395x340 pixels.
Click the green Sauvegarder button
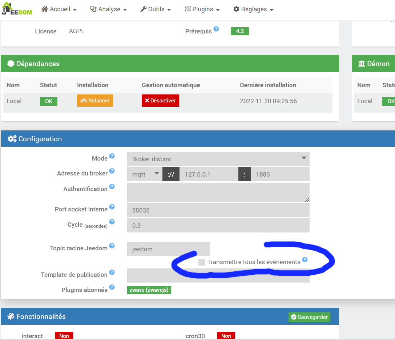(x=309, y=317)
